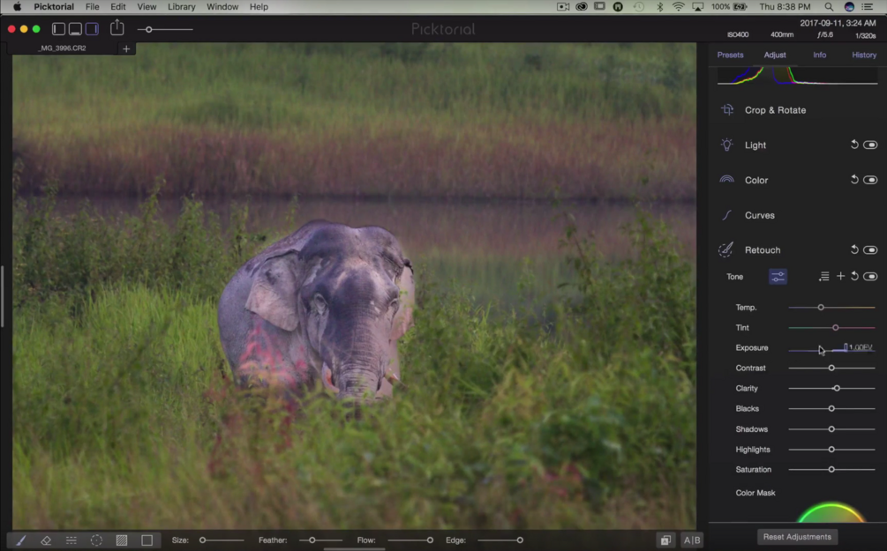
Task: Click the Reset Adjustments button
Action: 797,537
